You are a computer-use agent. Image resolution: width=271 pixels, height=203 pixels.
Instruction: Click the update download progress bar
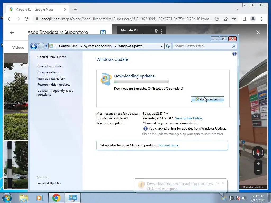click(x=142, y=81)
